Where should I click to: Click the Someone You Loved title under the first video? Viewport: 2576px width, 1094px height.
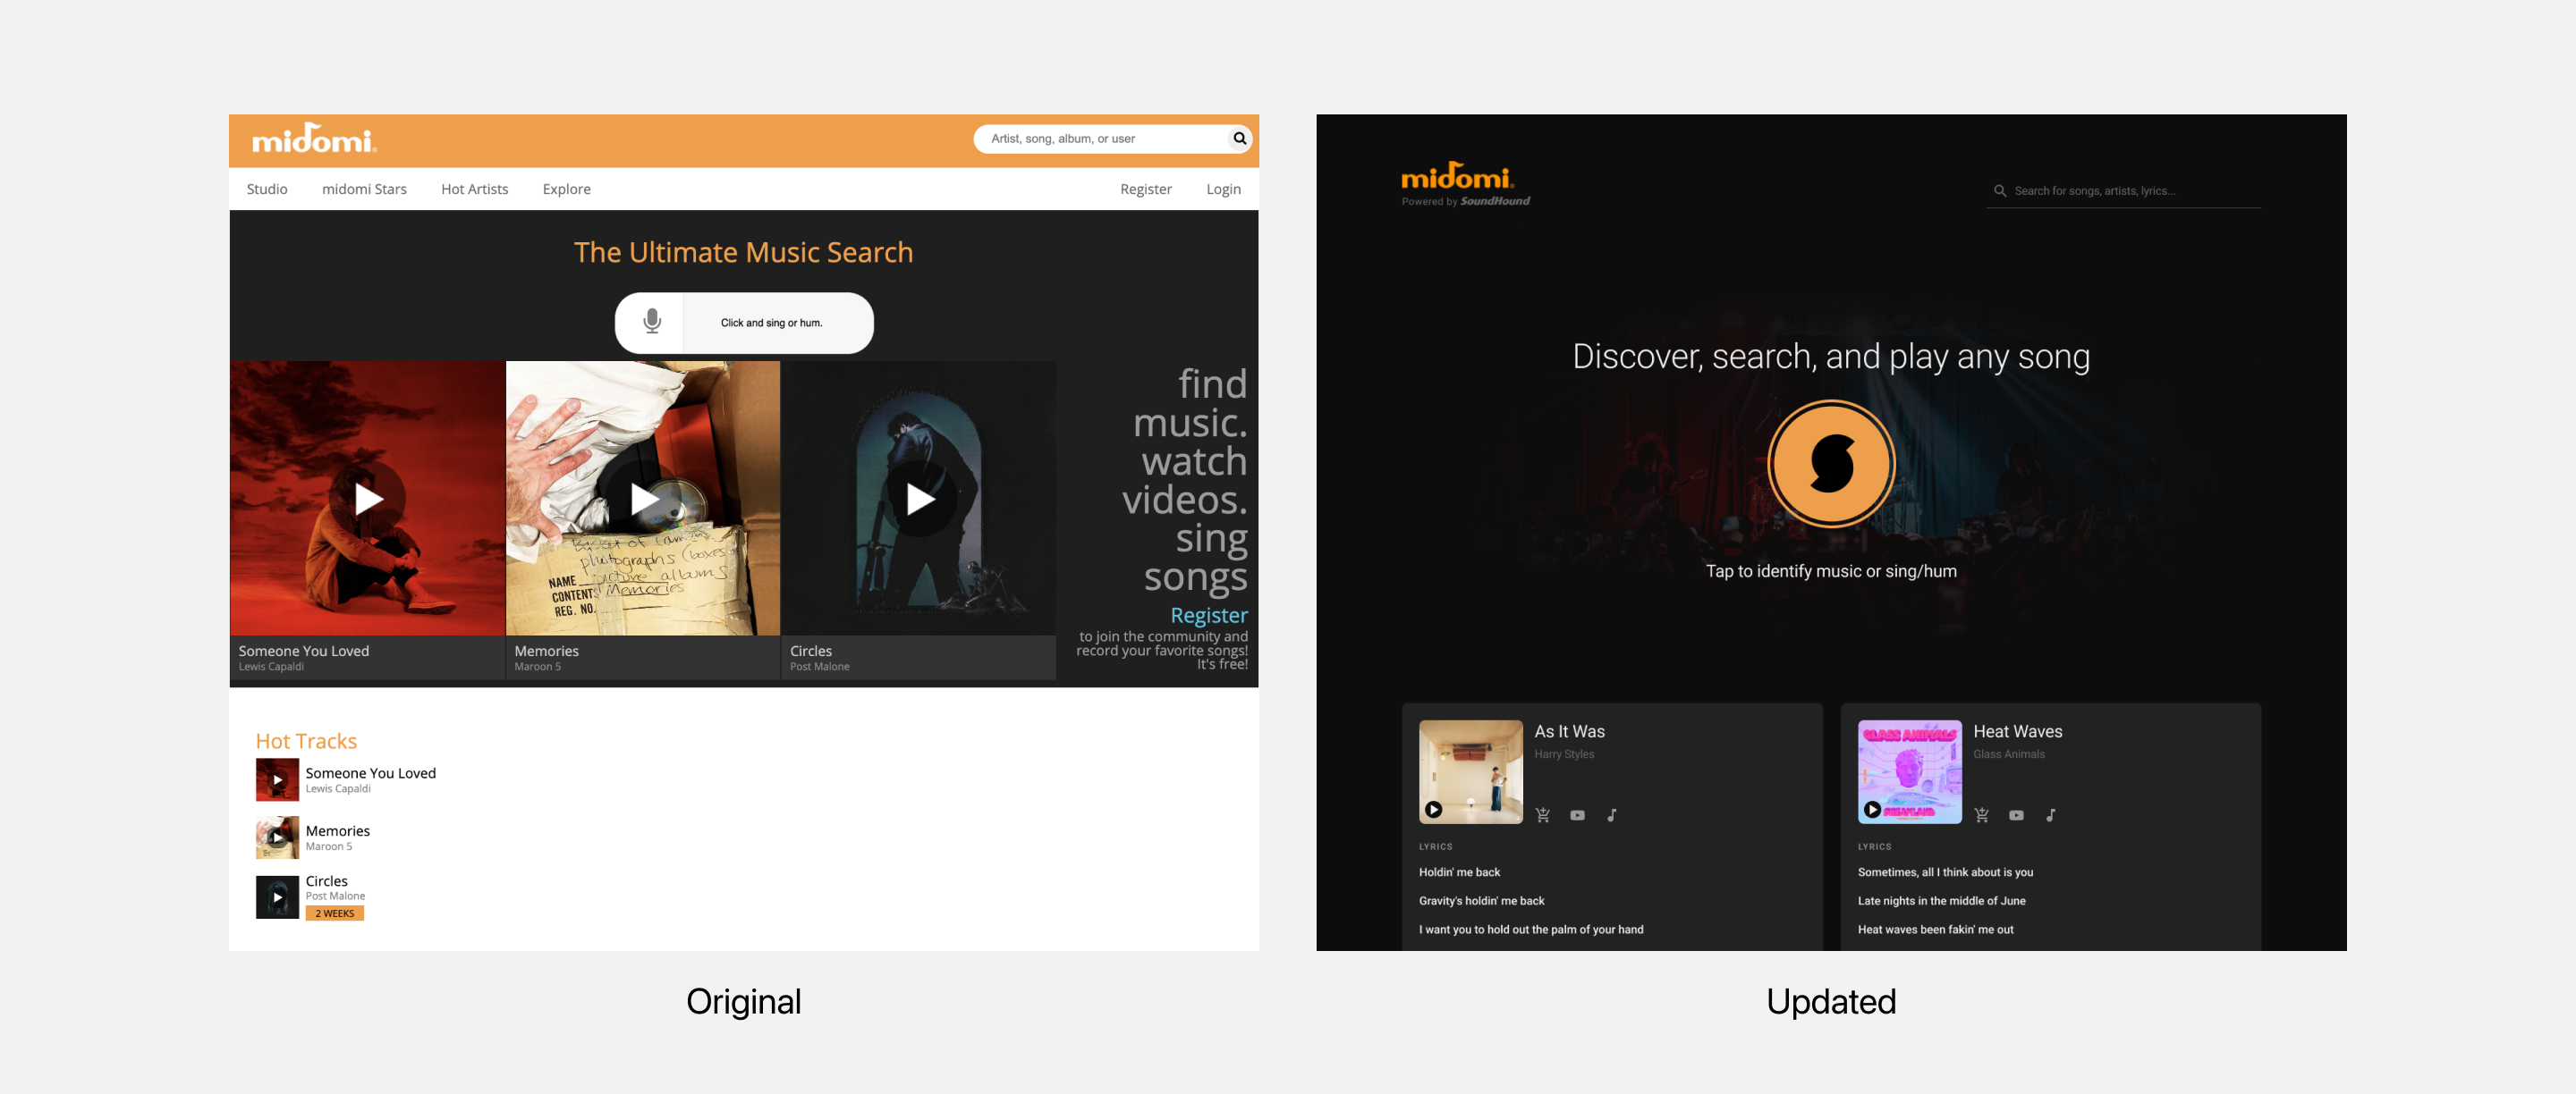click(x=303, y=651)
